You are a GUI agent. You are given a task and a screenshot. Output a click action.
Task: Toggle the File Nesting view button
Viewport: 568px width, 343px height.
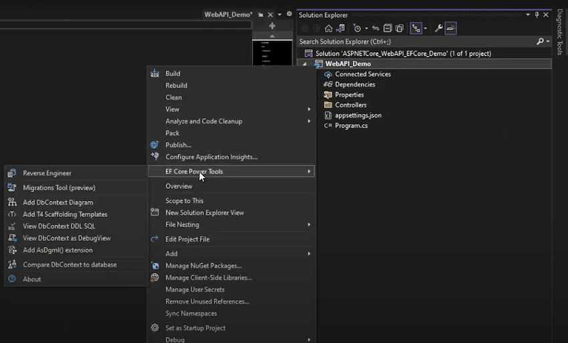pyautogui.click(x=416, y=28)
